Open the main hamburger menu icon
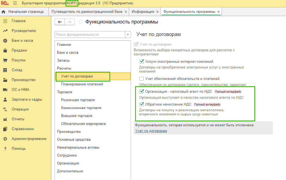 [x=15, y=3]
